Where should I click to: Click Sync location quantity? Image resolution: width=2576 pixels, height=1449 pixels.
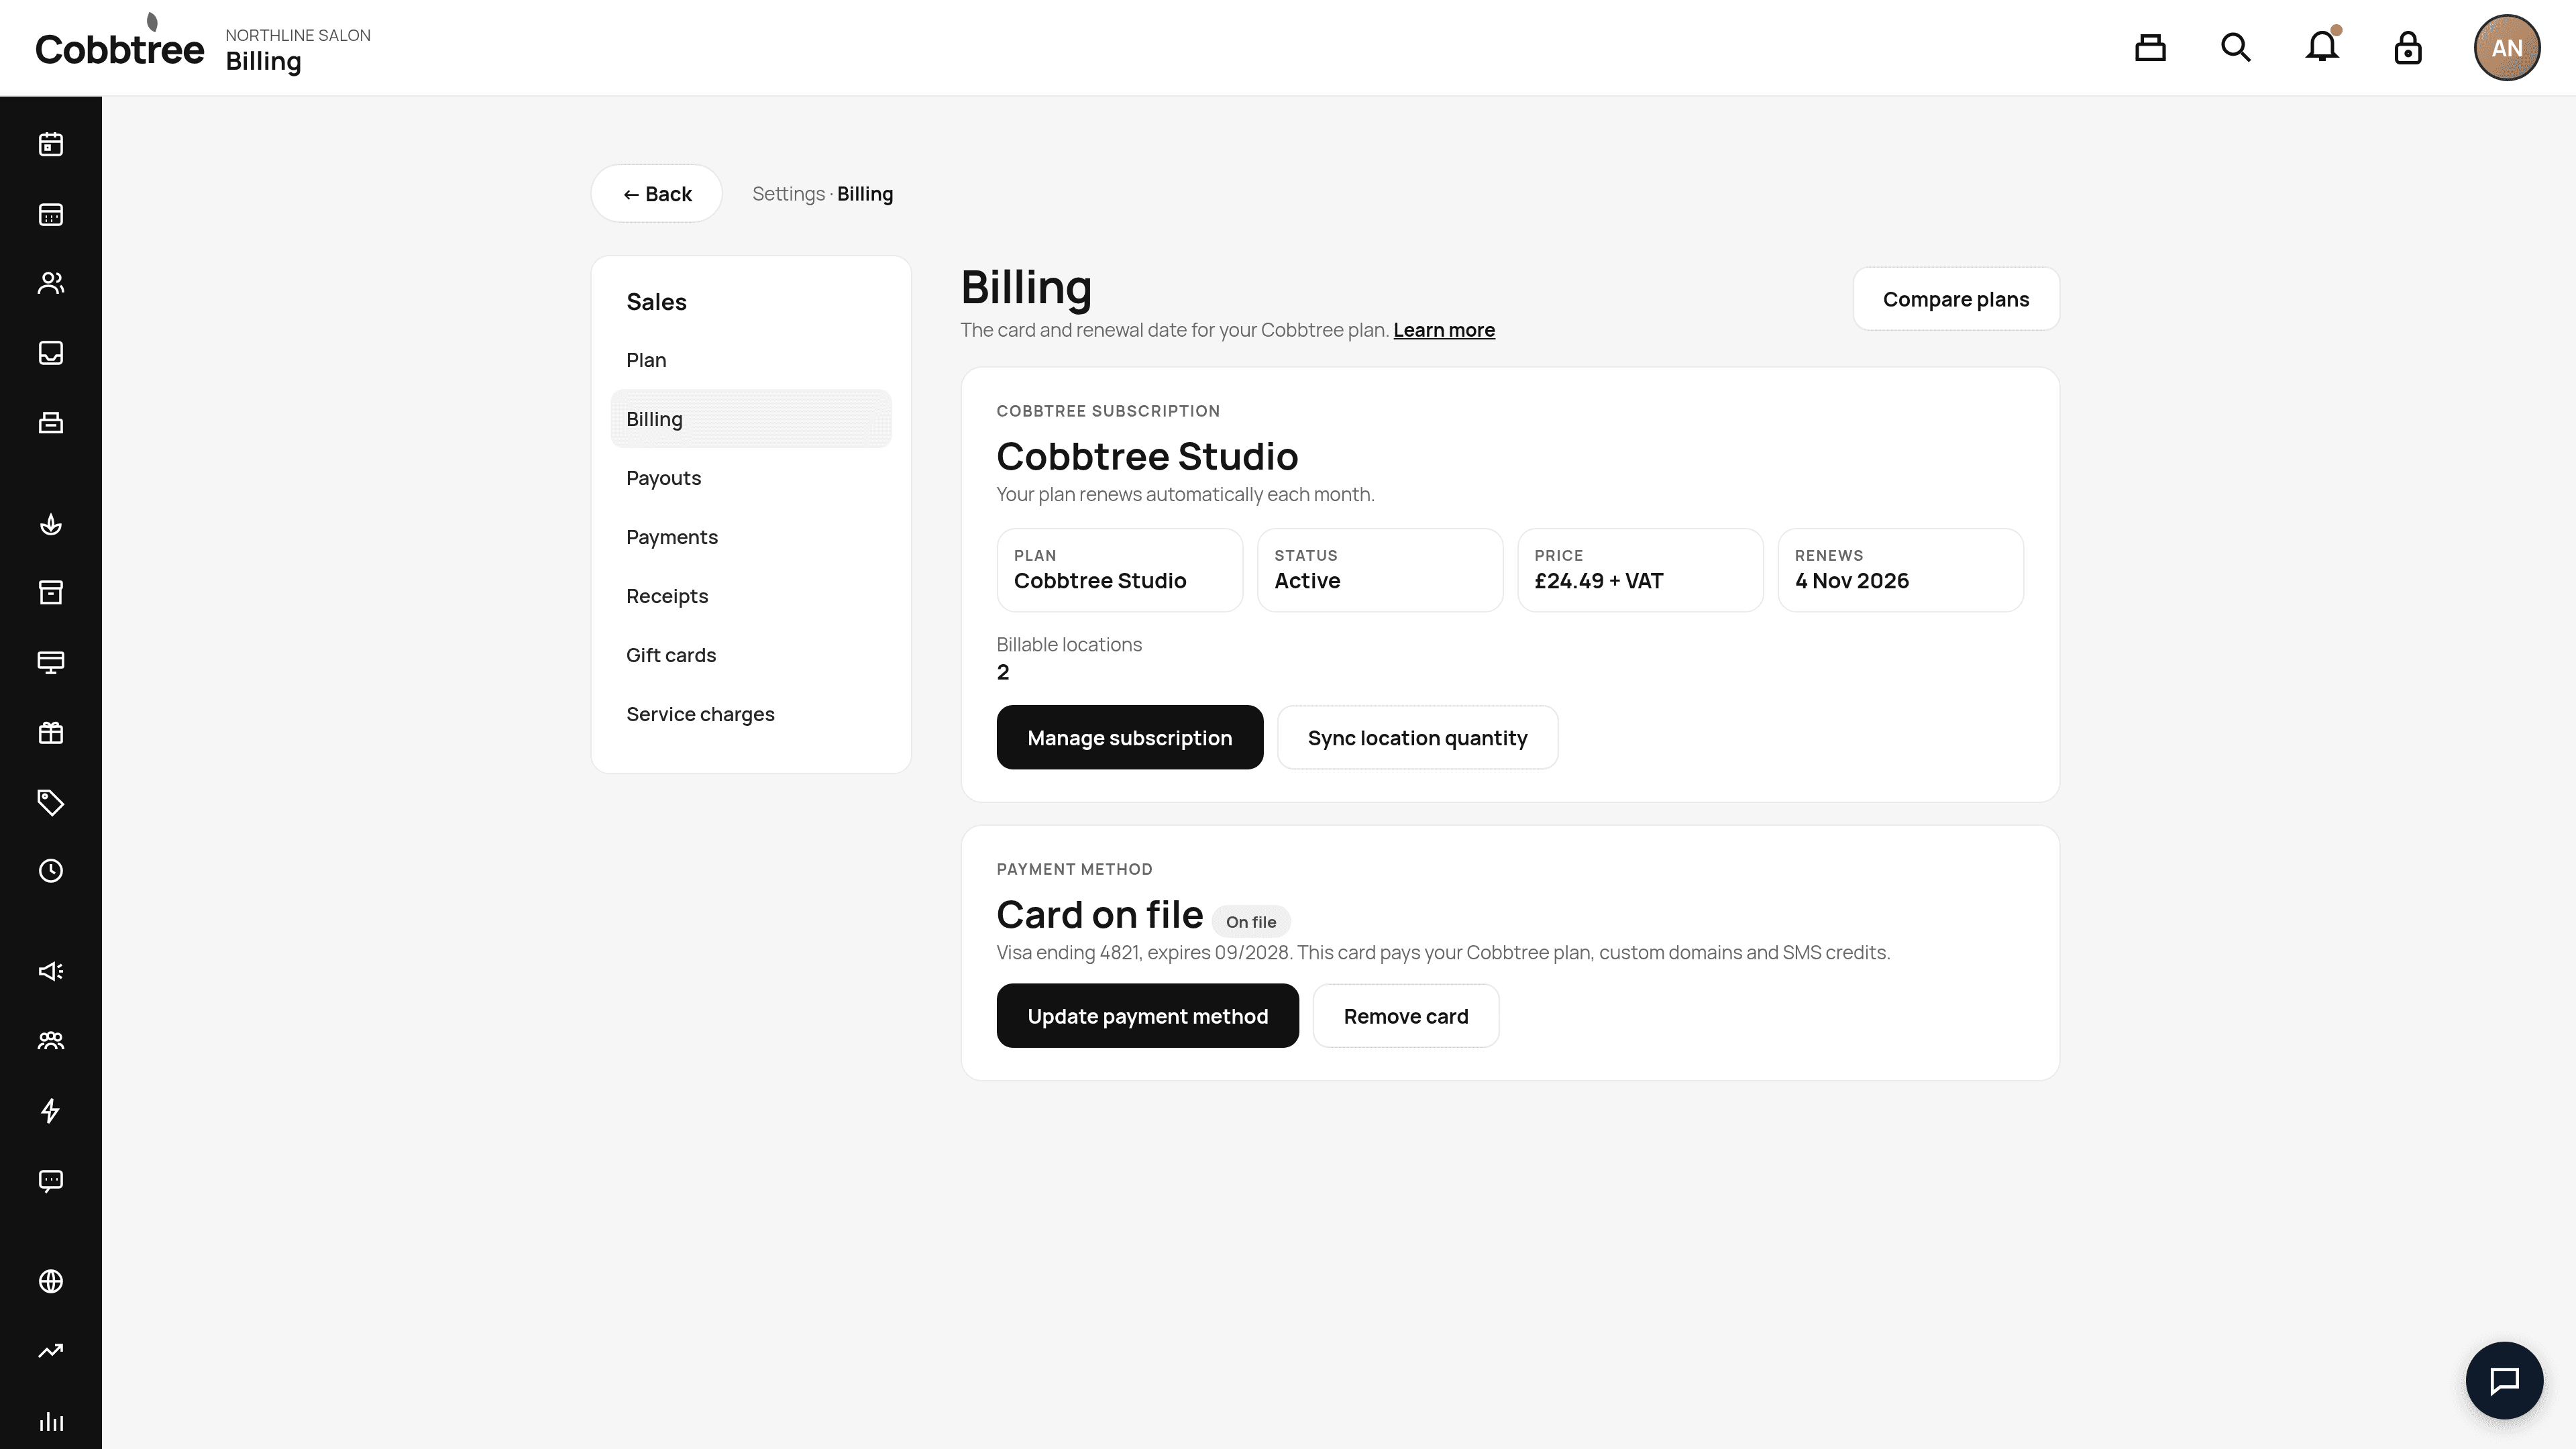pyautogui.click(x=1417, y=738)
